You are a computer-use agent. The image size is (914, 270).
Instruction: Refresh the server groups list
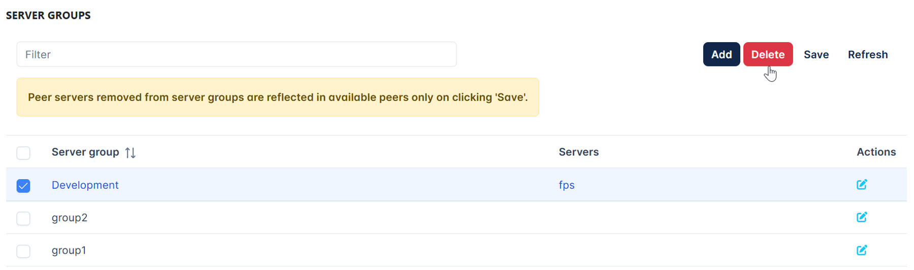(x=868, y=54)
